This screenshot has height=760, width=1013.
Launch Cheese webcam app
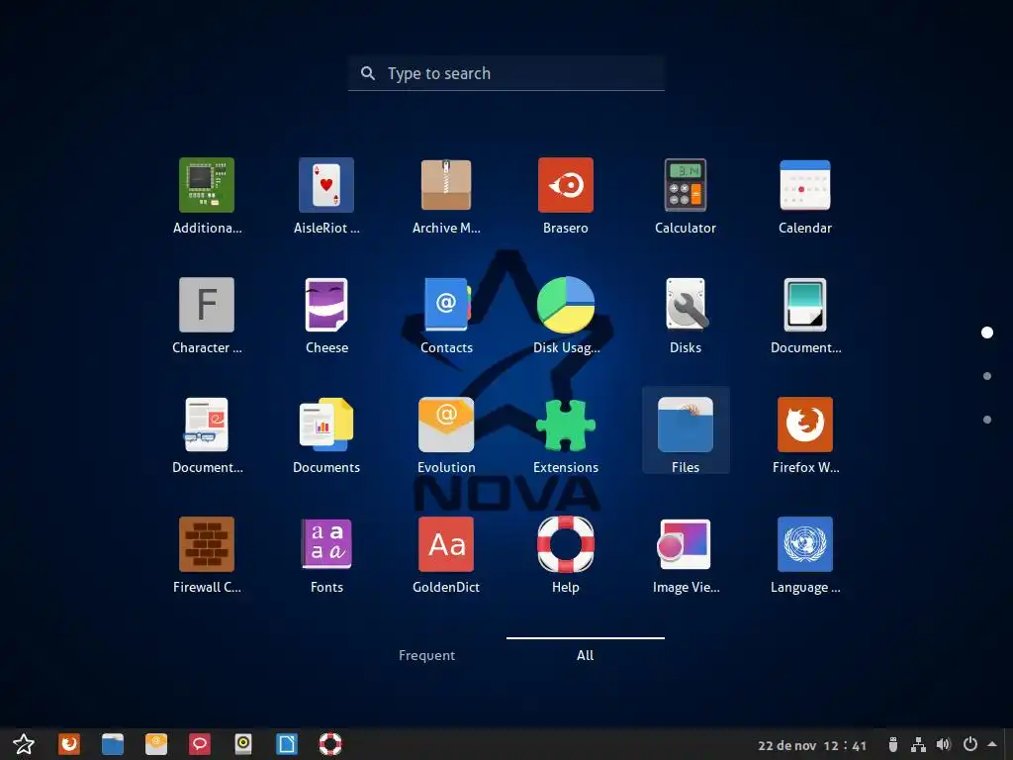tap(326, 316)
